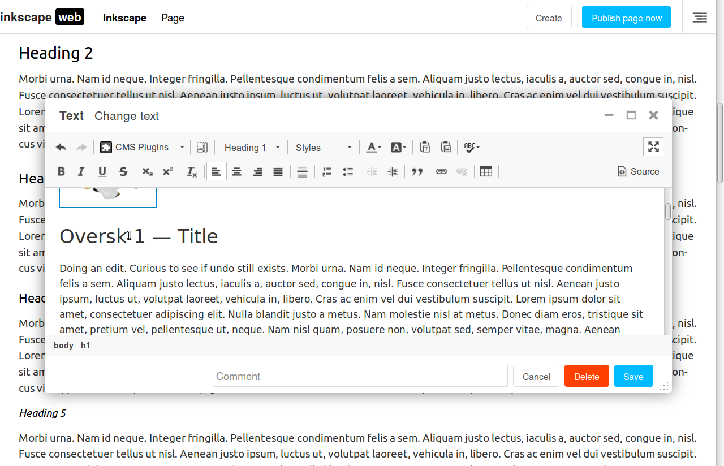The width and height of the screenshot is (724, 466).
Task: Click the Undo arrow in the editor toolbar
Action: coord(61,148)
